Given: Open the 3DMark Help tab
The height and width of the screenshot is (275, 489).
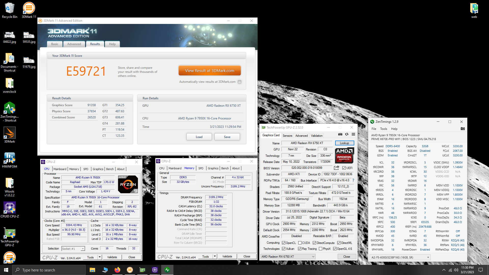Looking at the screenshot, I should (x=112, y=44).
